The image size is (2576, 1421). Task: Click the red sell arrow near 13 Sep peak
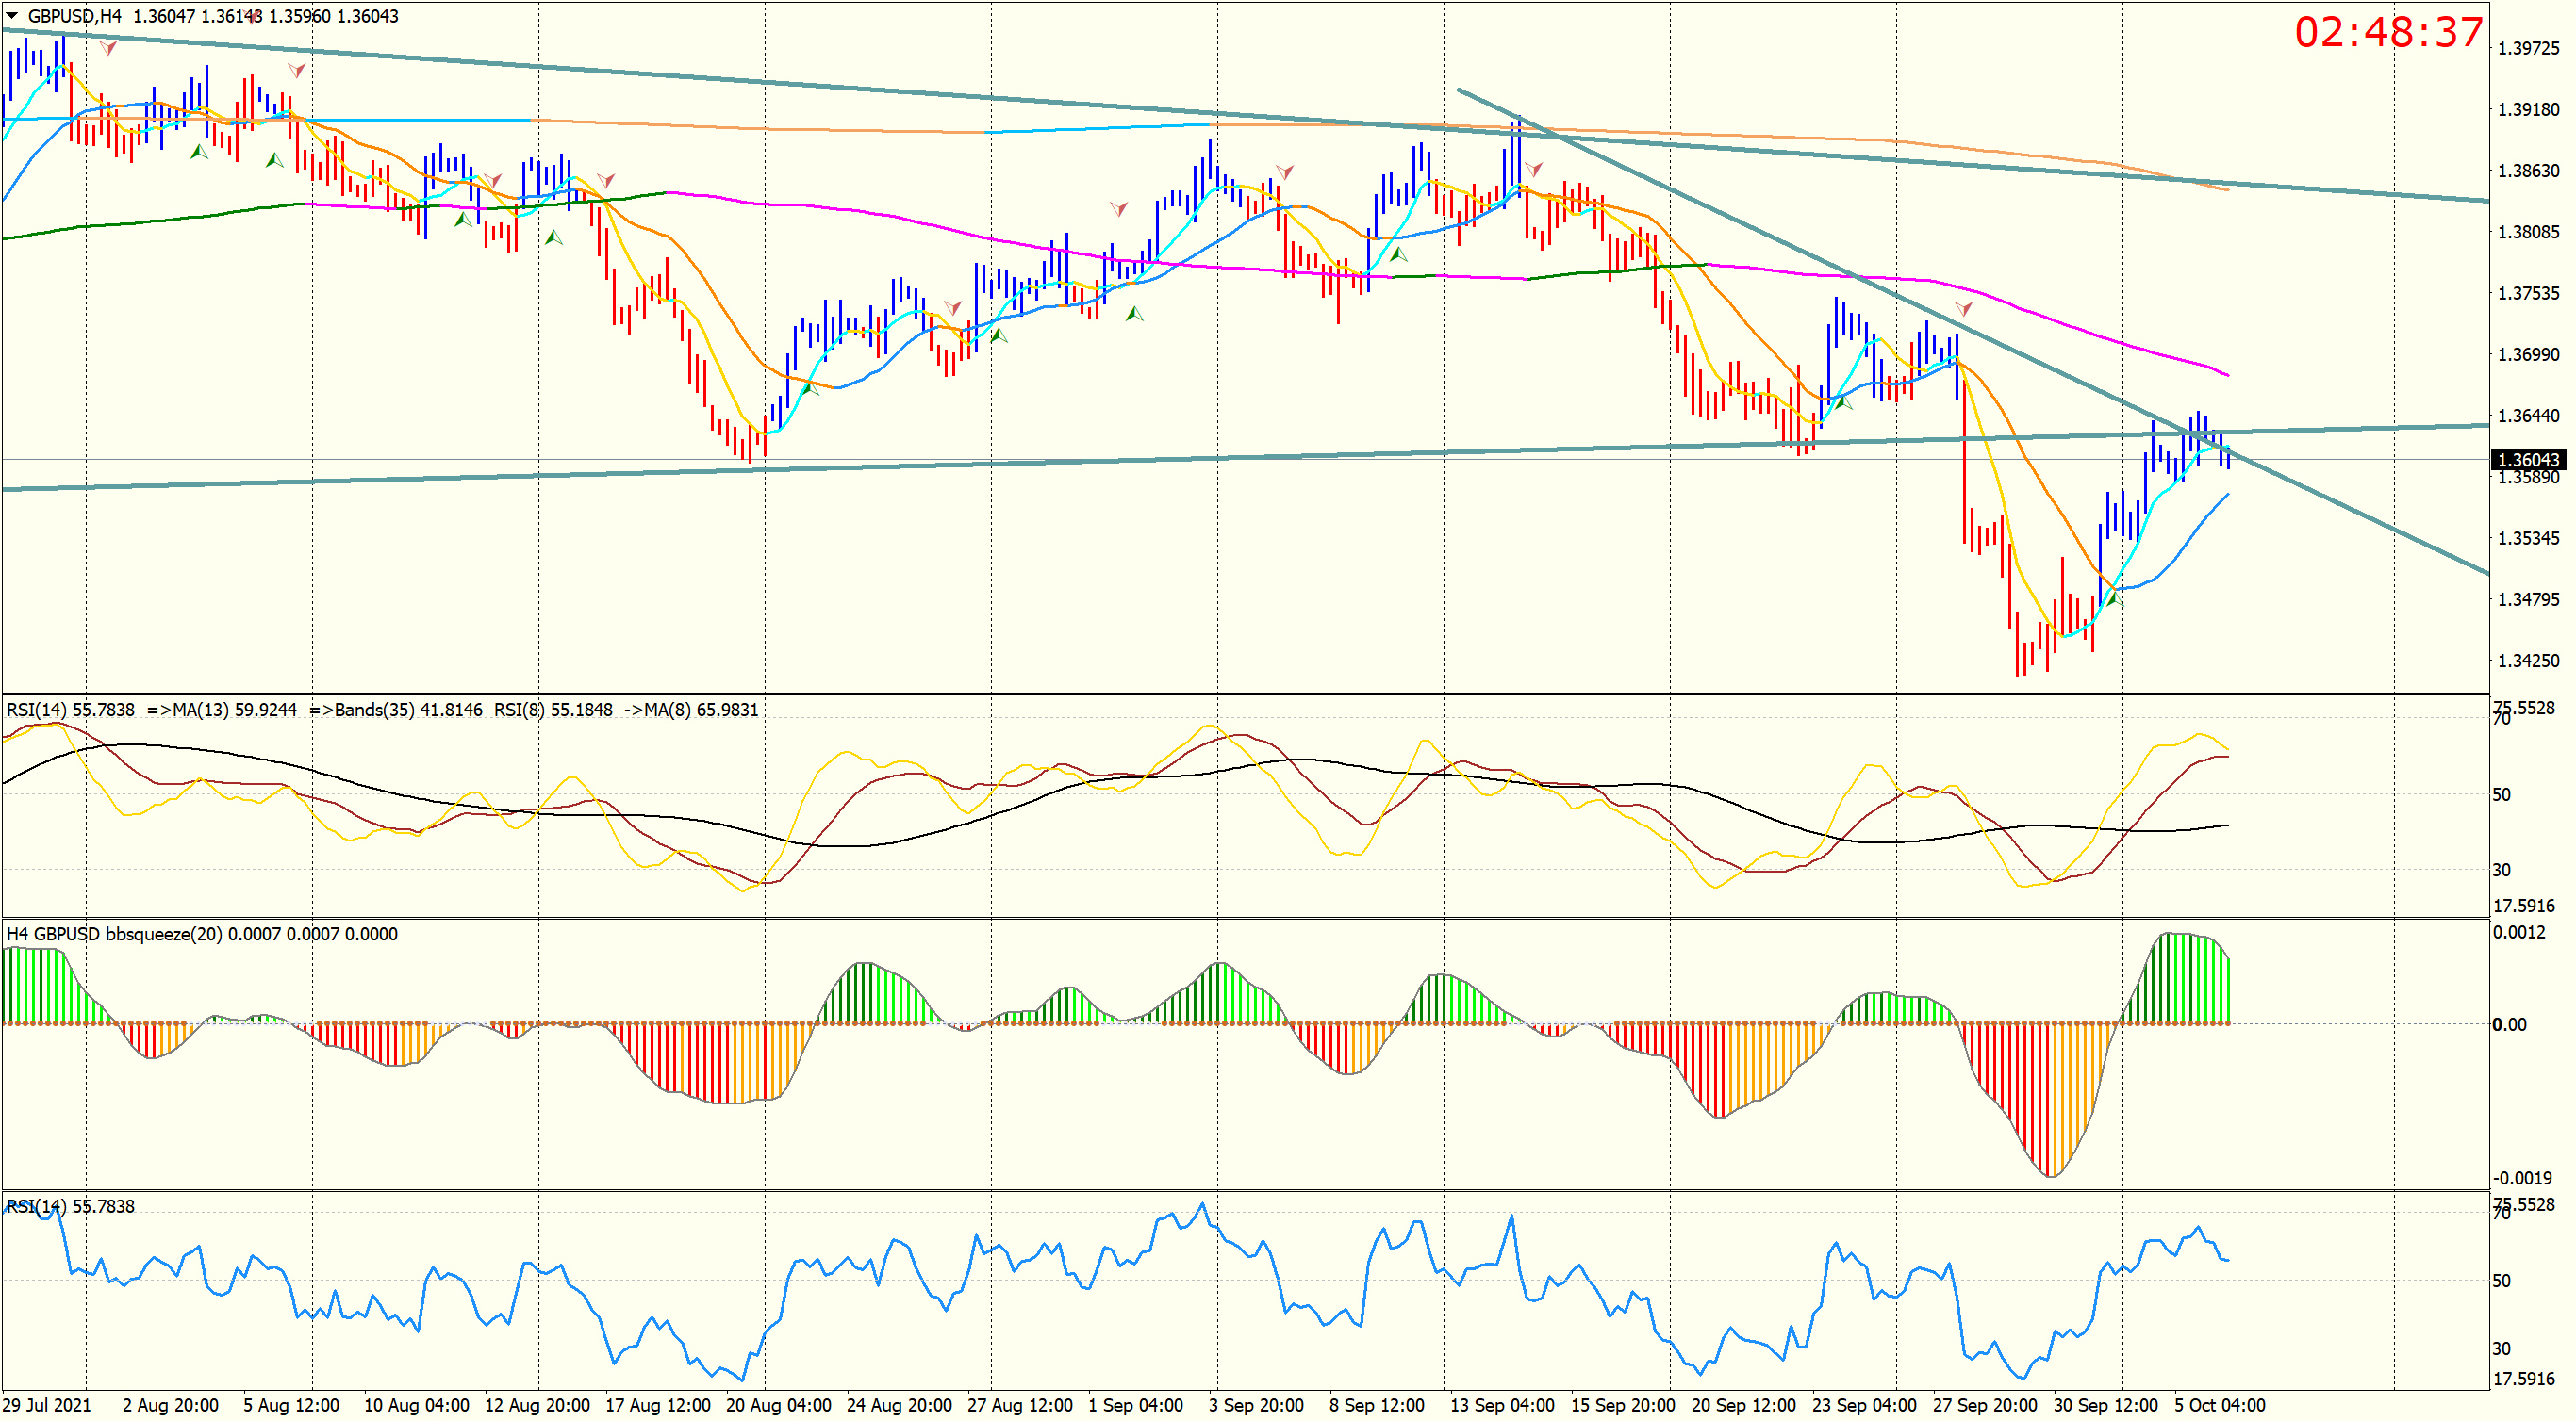[1533, 170]
